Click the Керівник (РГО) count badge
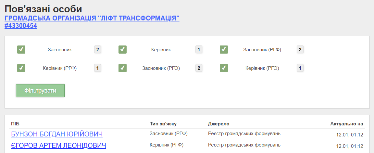Viewport: 374px width, 153px height. pos(300,68)
